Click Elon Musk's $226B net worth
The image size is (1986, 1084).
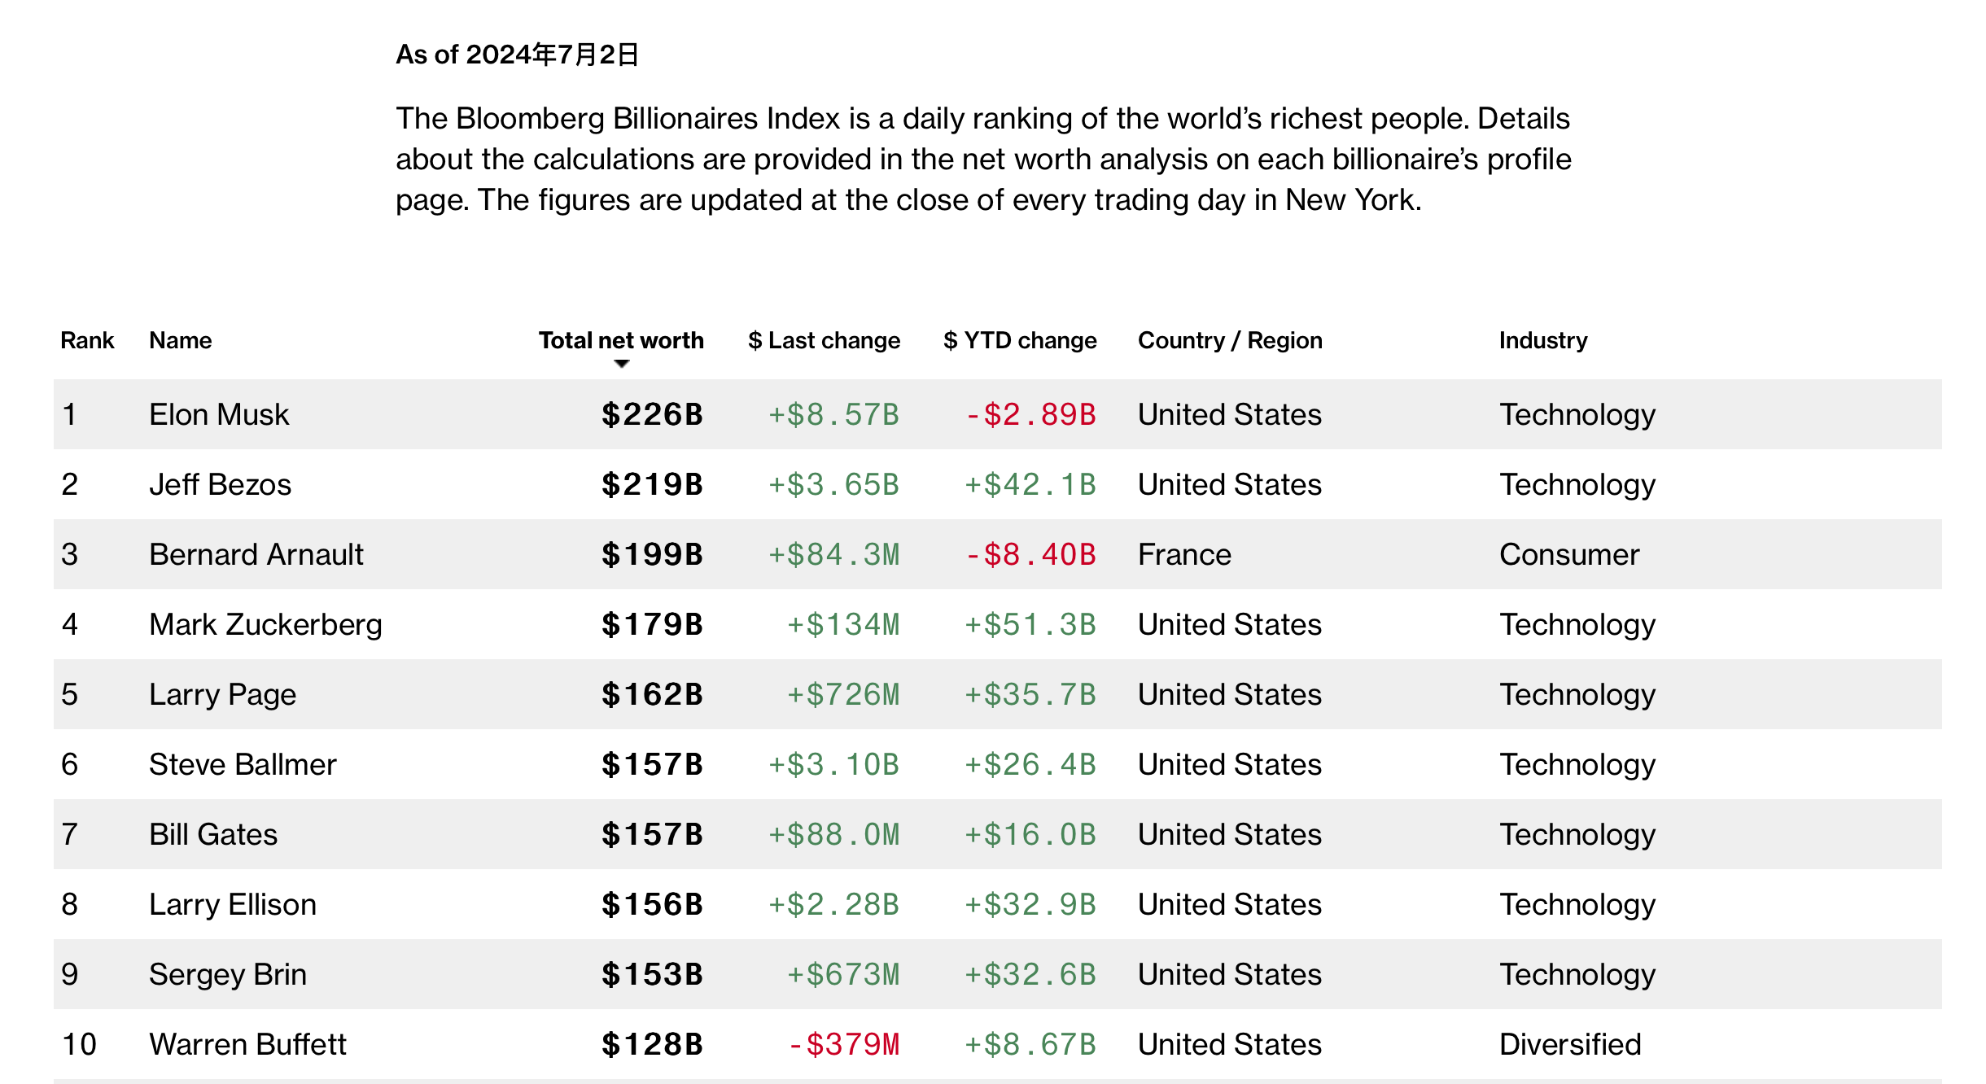(x=652, y=414)
